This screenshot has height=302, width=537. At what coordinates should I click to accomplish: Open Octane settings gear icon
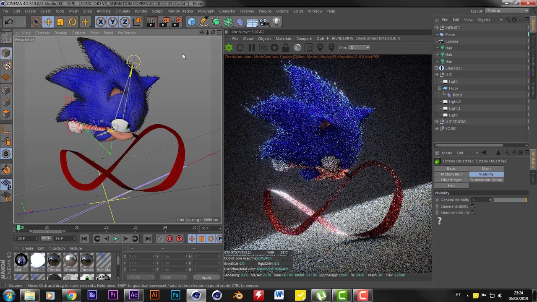(274, 48)
